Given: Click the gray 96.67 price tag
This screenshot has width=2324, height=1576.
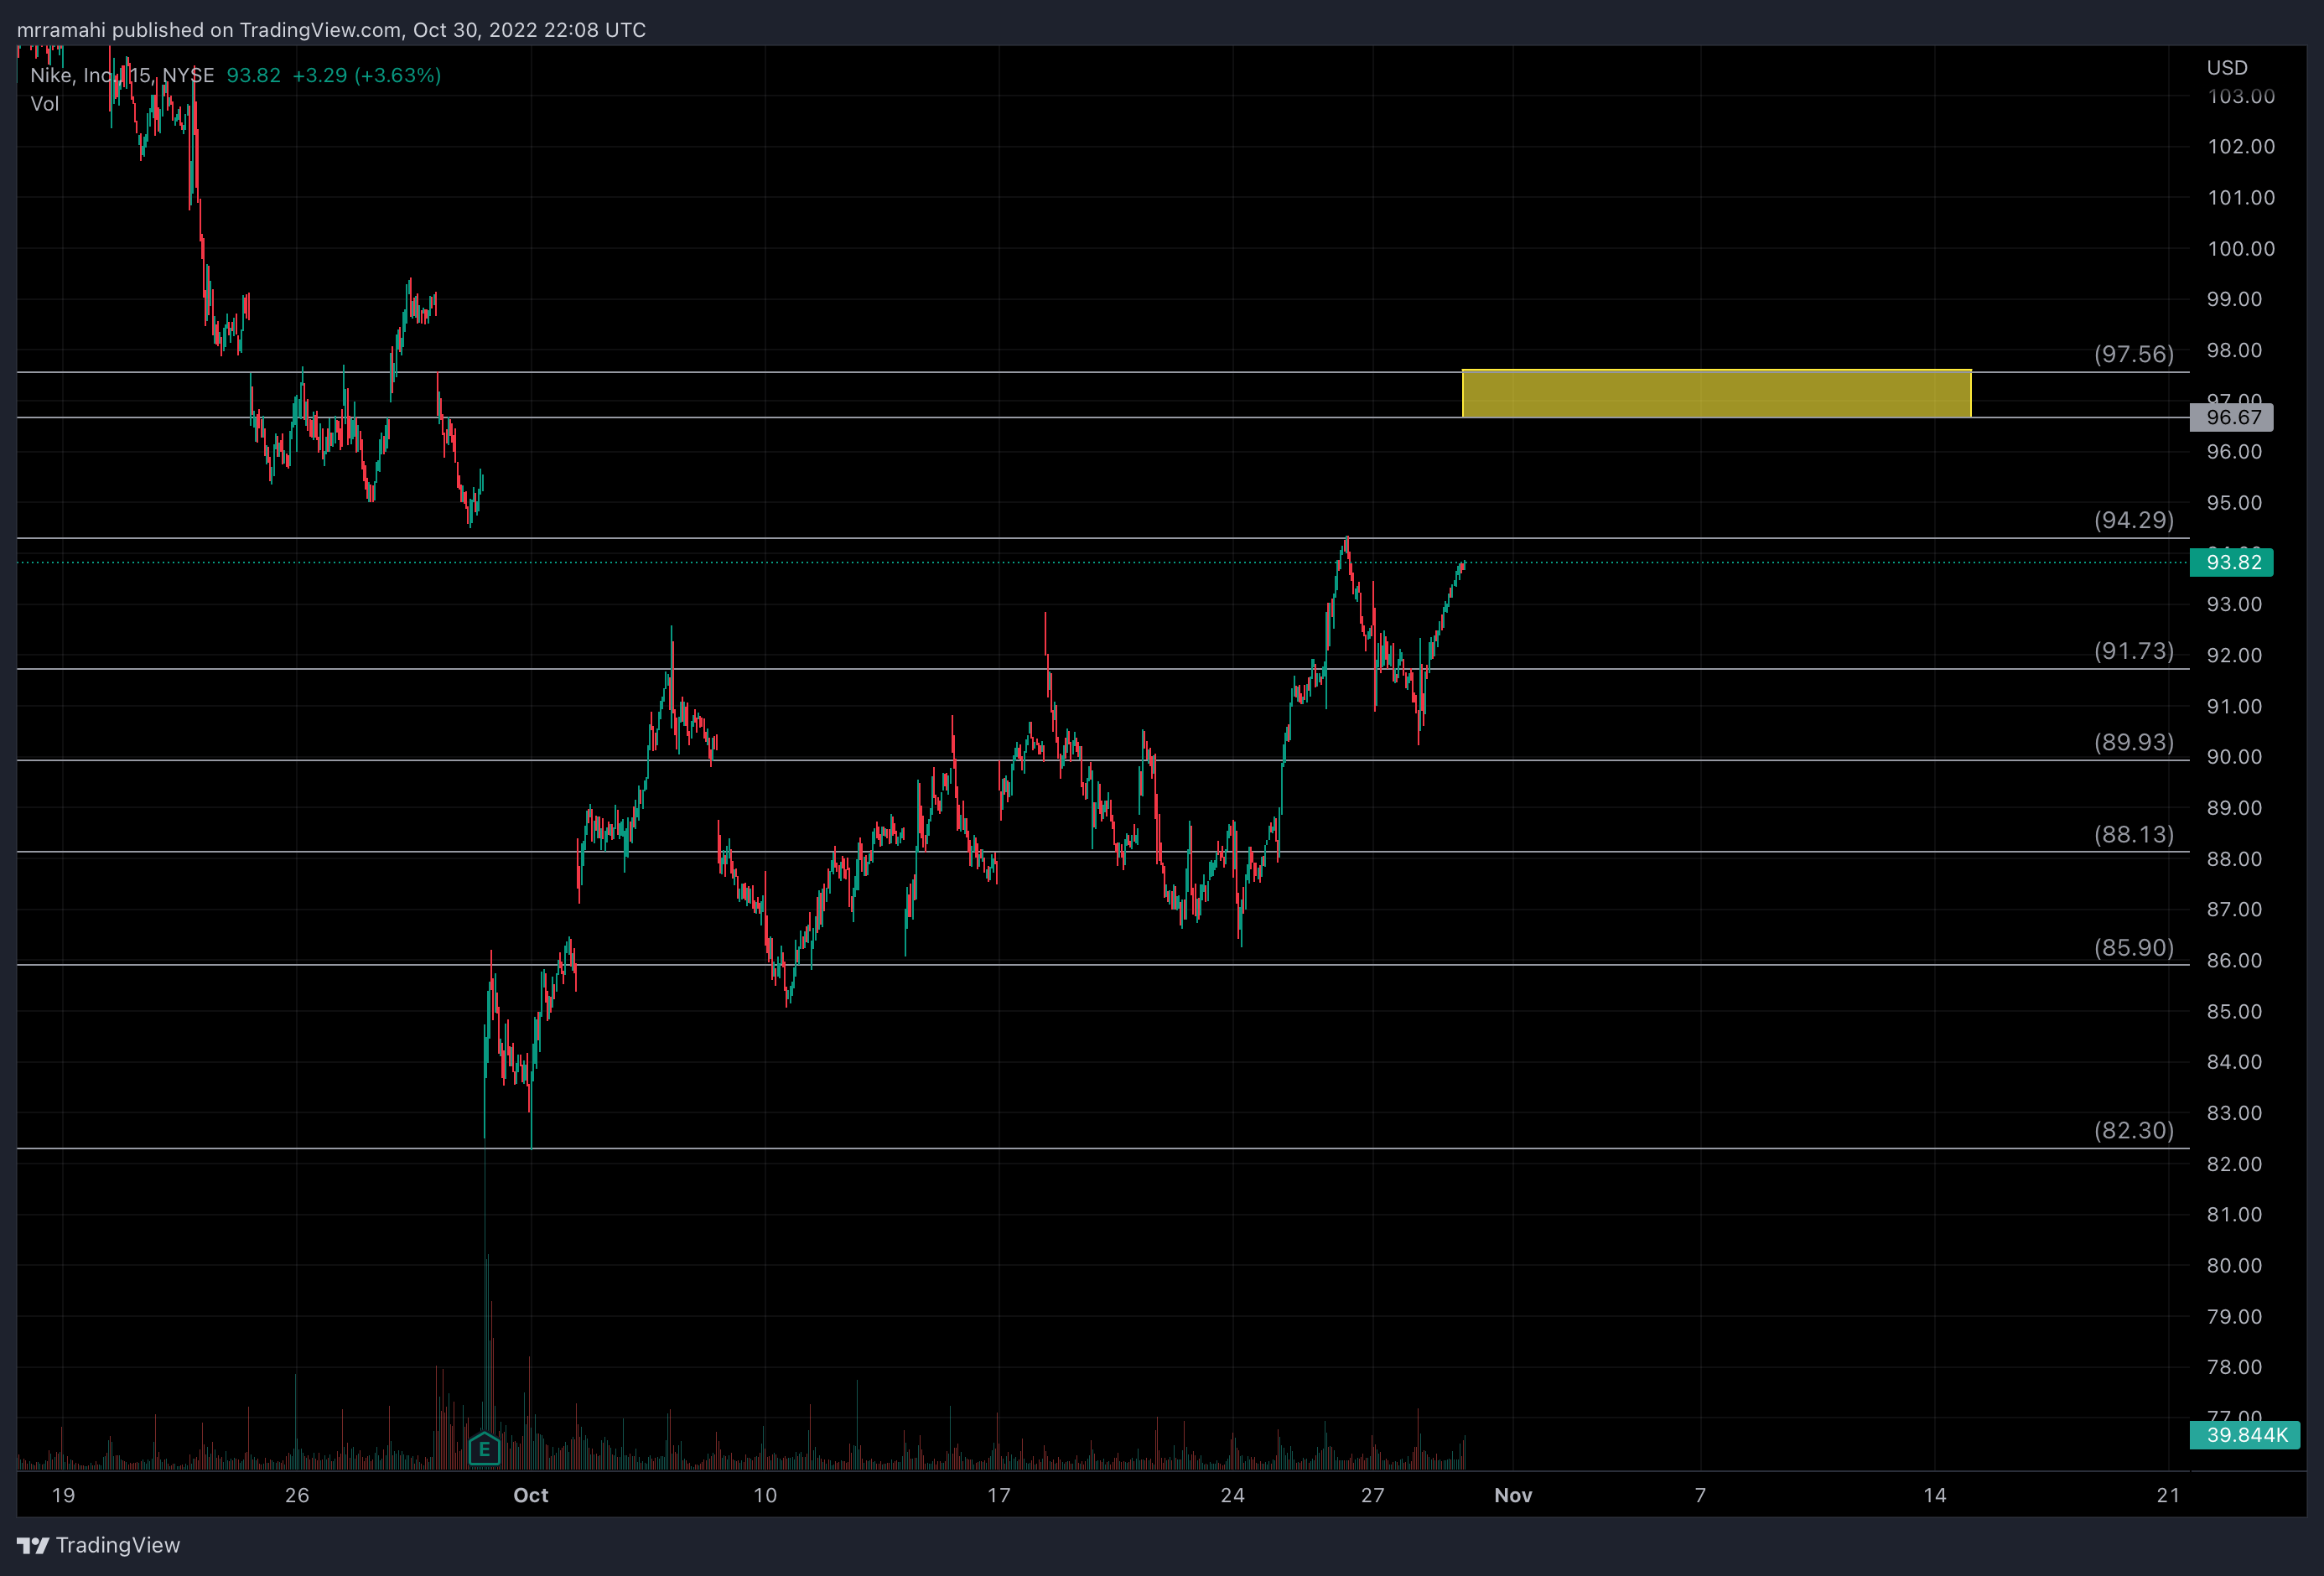Looking at the screenshot, I should (x=2231, y=417).
